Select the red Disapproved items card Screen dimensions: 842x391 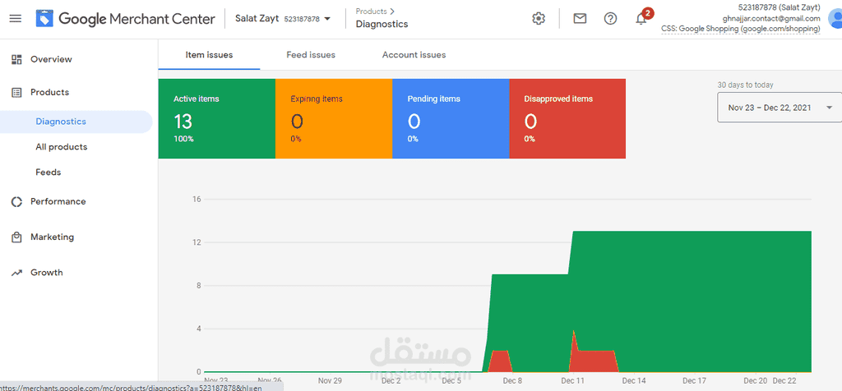567,118
